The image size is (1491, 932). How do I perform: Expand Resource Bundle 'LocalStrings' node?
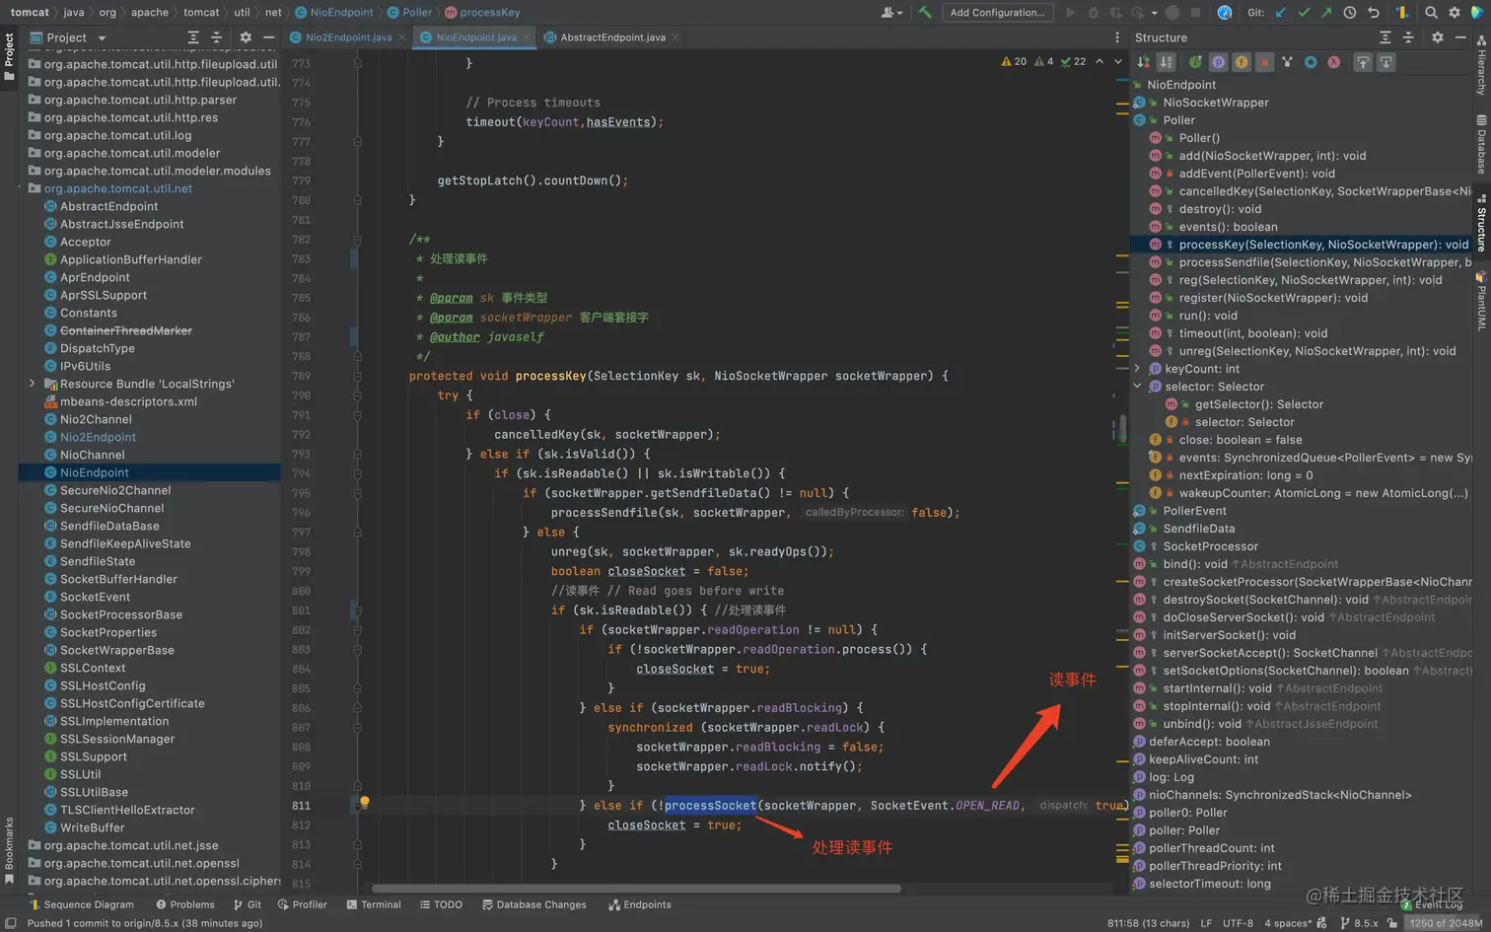[x=33, y=384]
